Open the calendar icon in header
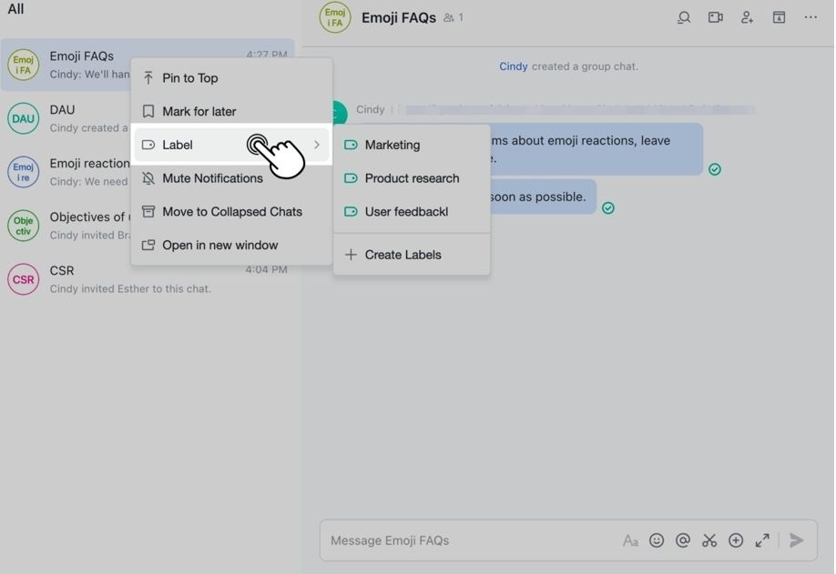The width and height of the screenshot is (836, 574). (779, 17)
